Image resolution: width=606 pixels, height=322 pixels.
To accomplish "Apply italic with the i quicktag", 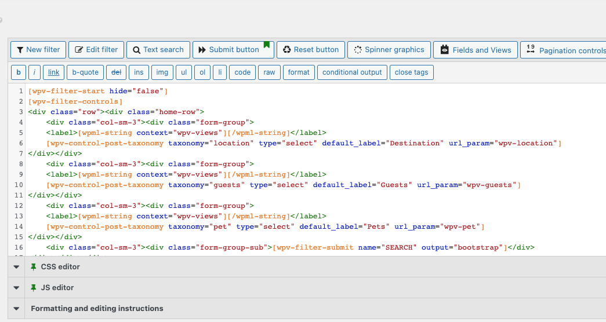I will 34,72.
